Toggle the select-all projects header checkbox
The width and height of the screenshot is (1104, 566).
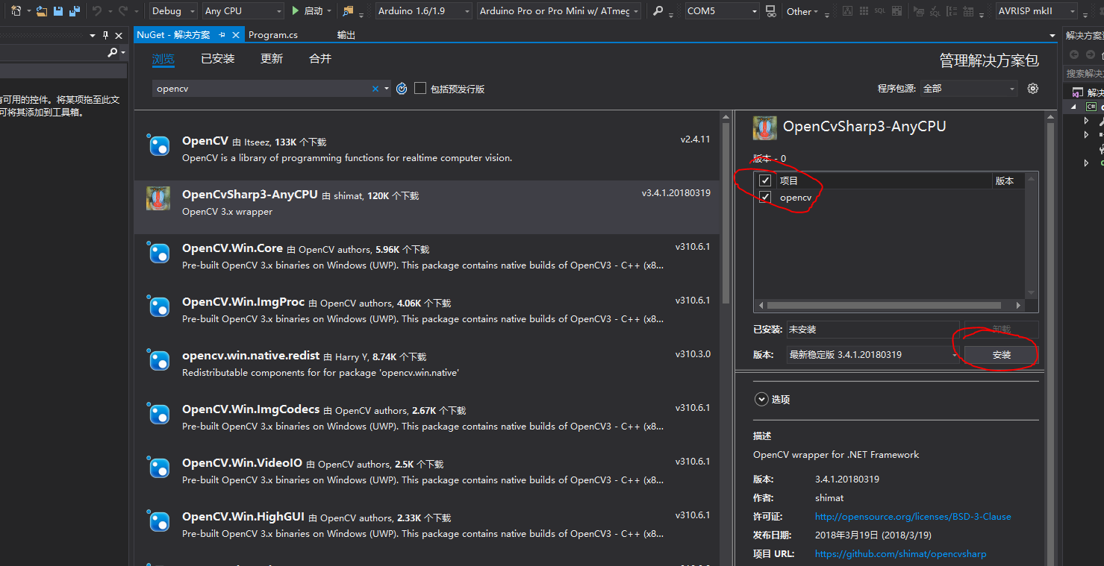[x=765, y=181]
